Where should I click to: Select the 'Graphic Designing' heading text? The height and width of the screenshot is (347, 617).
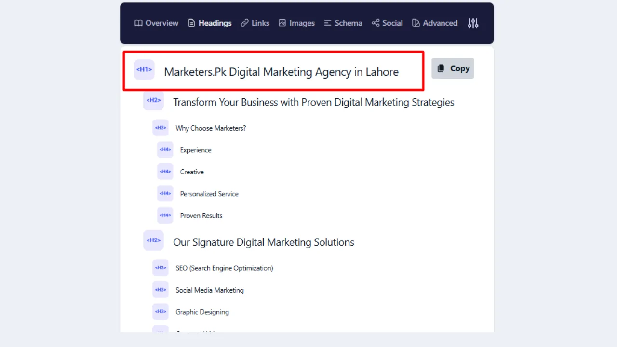point(202,312)
